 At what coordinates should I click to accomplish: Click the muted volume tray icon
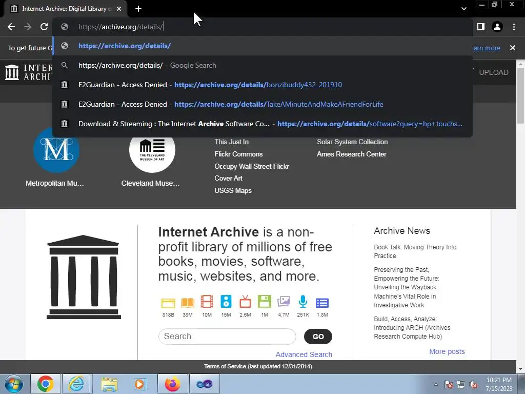pos(473,385)
